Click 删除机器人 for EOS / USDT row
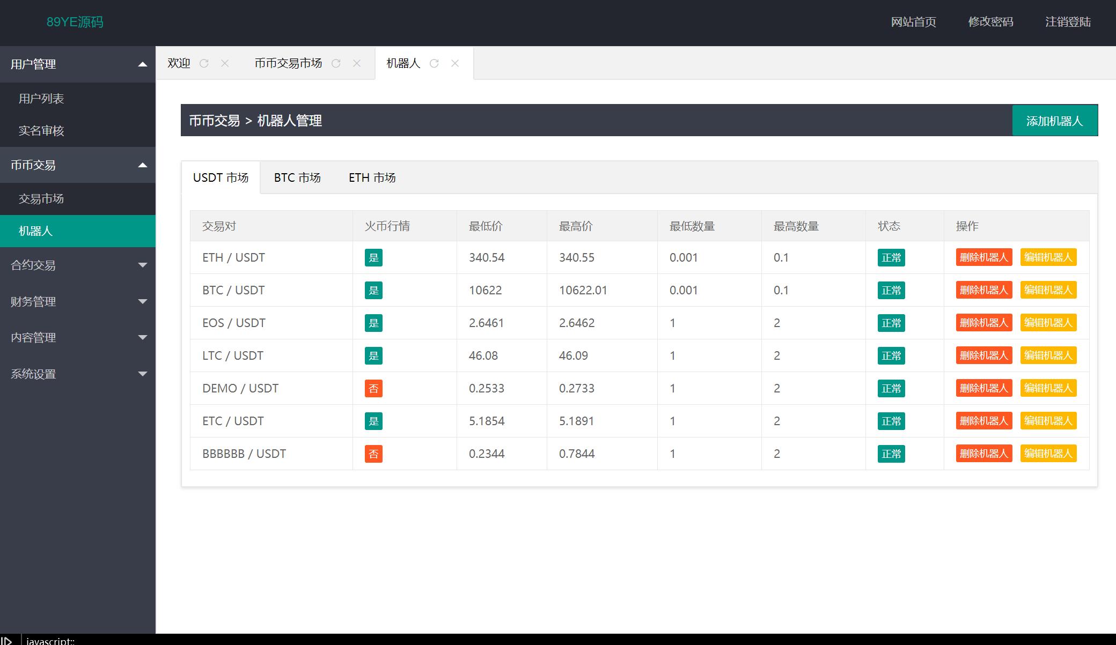 coord(983,323)
